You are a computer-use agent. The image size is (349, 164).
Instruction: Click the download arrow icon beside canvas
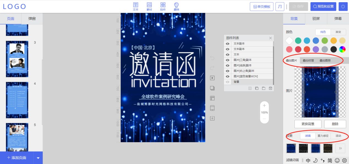tap(212, 118)
